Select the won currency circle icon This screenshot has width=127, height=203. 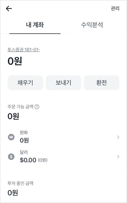(11, 137)
